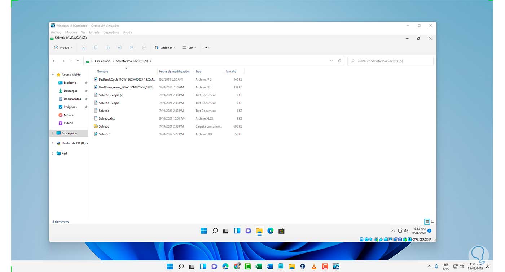Expand the Este equipo tree node
This screenshot has height=272, width=505.
(x=53, y=133)
